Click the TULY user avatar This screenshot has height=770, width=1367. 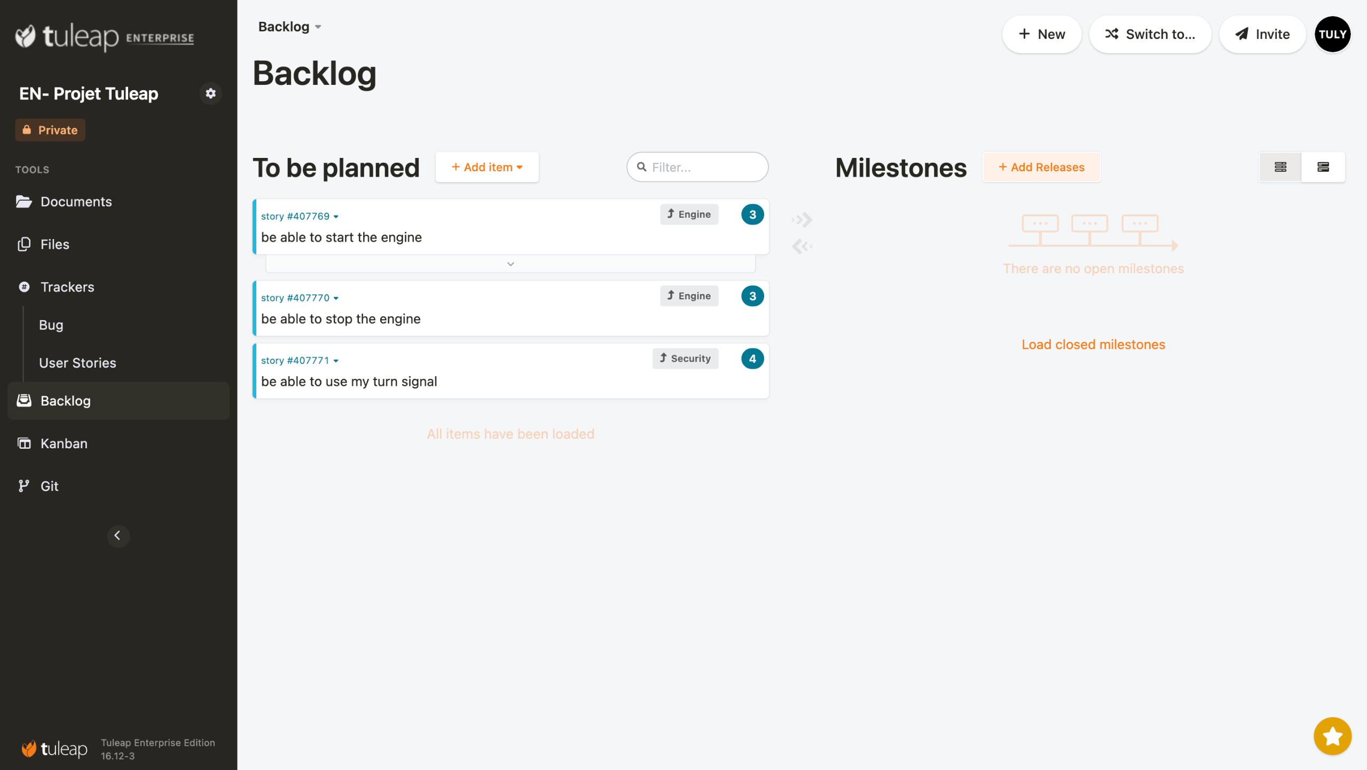(x=1332, y=34)
